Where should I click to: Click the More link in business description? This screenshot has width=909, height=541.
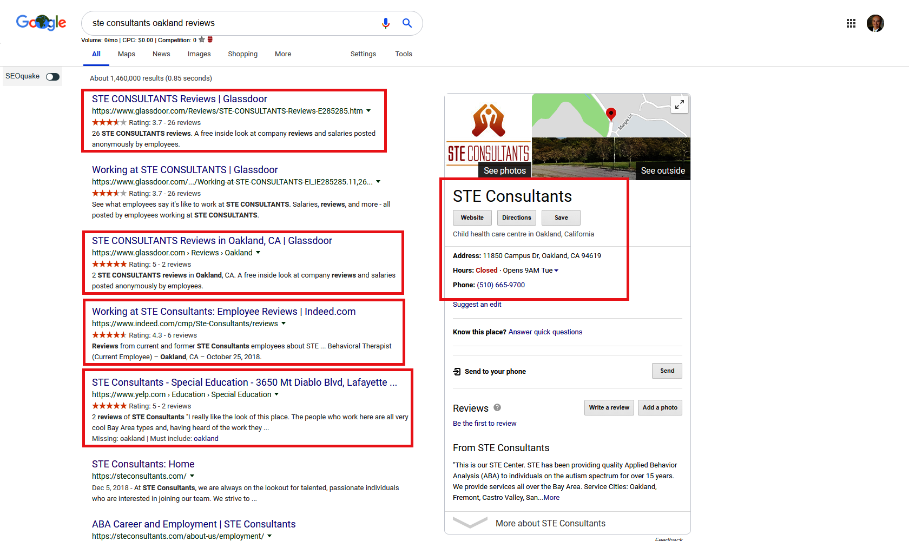(x=552, y=498)
